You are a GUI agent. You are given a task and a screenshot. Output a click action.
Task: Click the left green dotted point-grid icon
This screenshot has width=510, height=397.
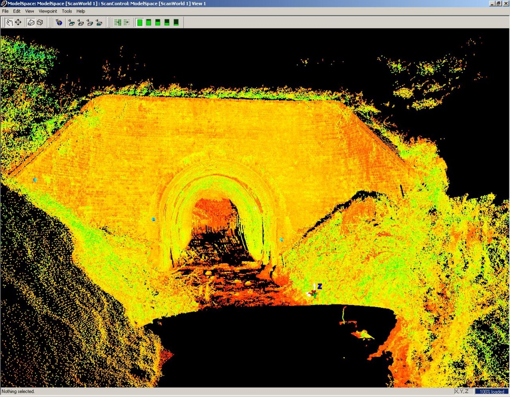[x=118, y=22]
